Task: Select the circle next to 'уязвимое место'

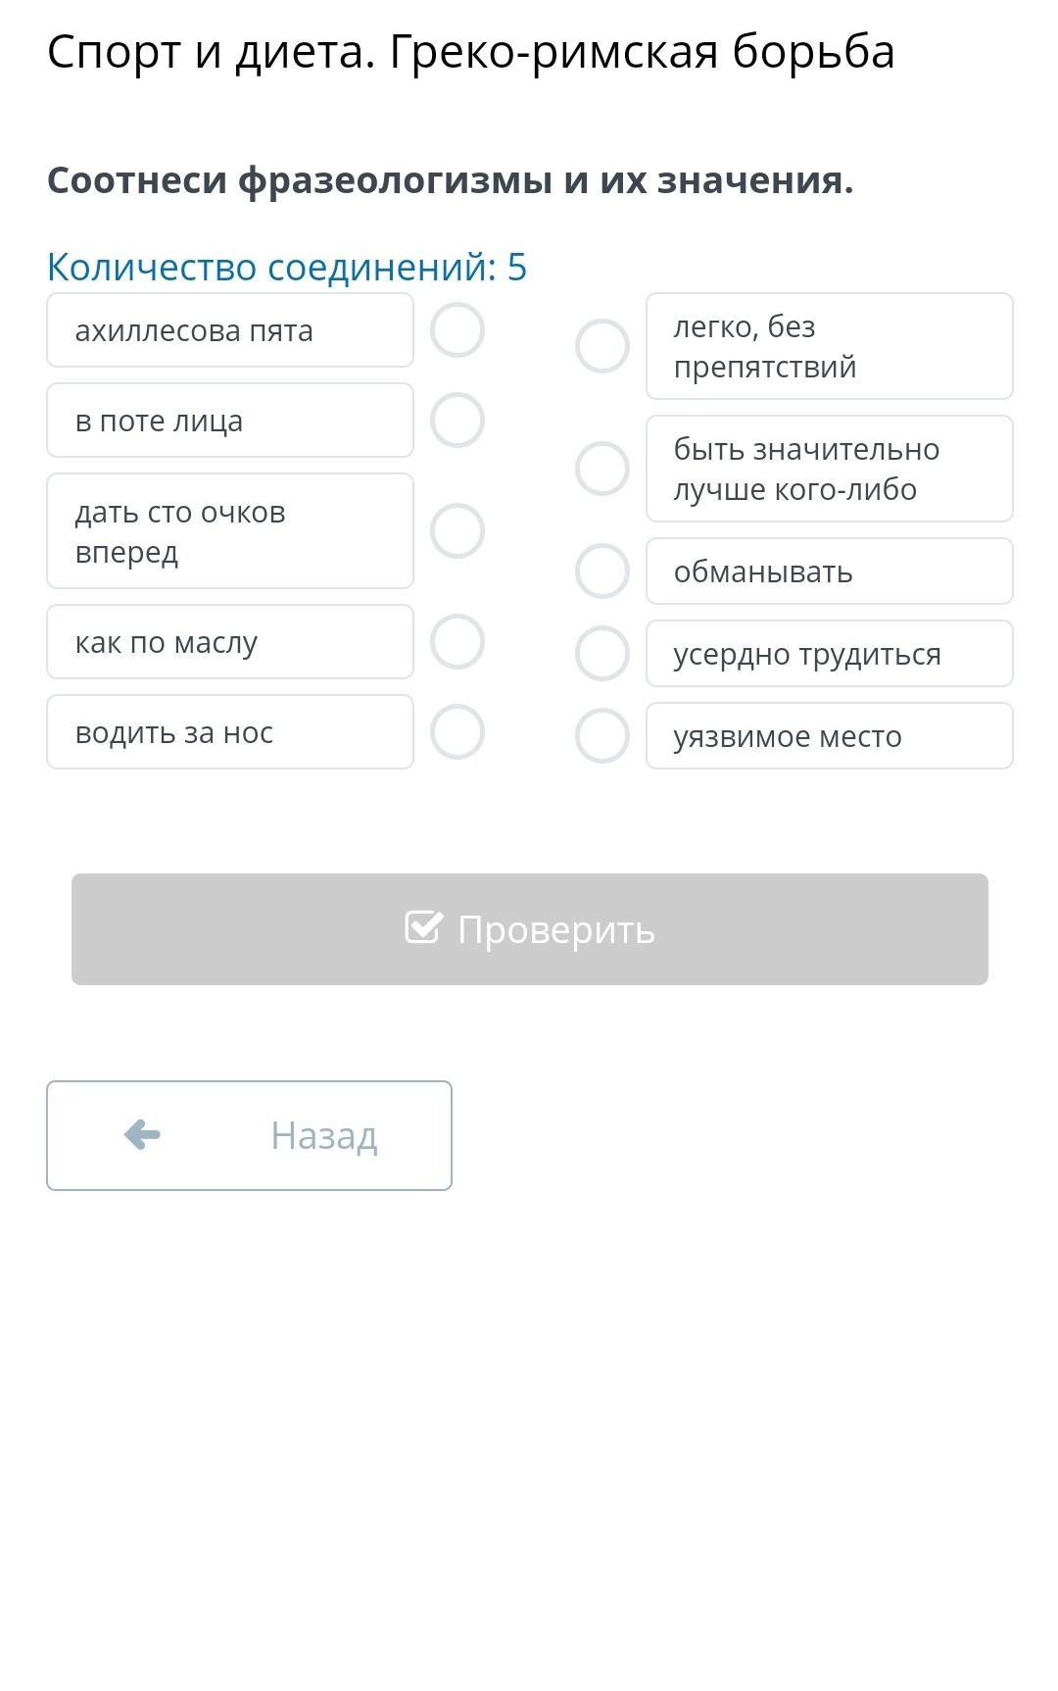Action: pos(602,736)
